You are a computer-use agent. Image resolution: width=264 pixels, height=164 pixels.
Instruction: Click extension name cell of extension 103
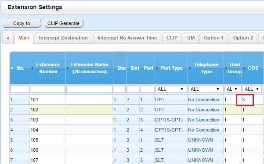pos(89,120)
